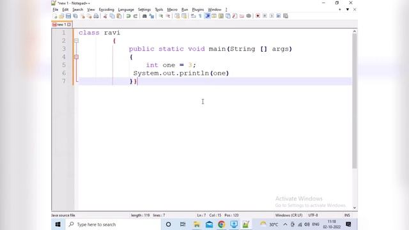Start macro recording with red dot icon
Screen dimensions: 409x230
point(258,16)
